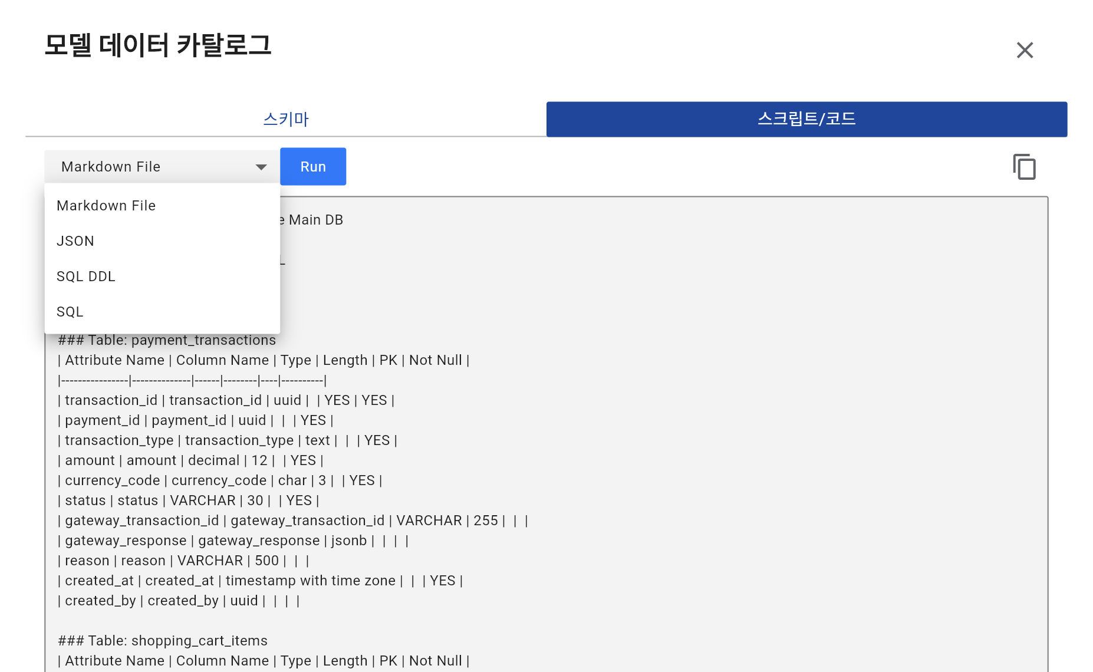
Task: Pick SQL from the format list
Action: pos(70,311)
